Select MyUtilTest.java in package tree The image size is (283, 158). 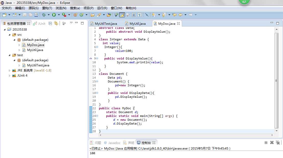click(x=38, y=65)
